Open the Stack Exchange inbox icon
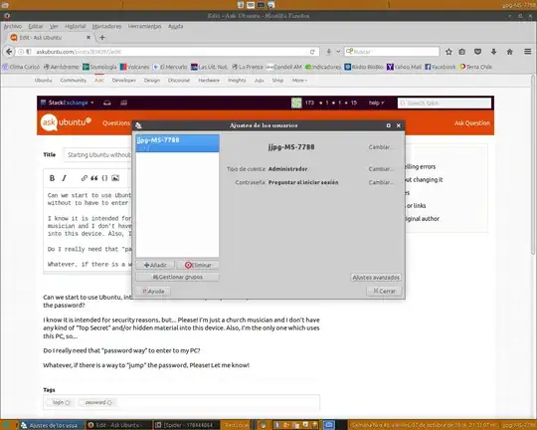This screenshot has width=537, height=430. pyautogui.click(x=107, y=103)
